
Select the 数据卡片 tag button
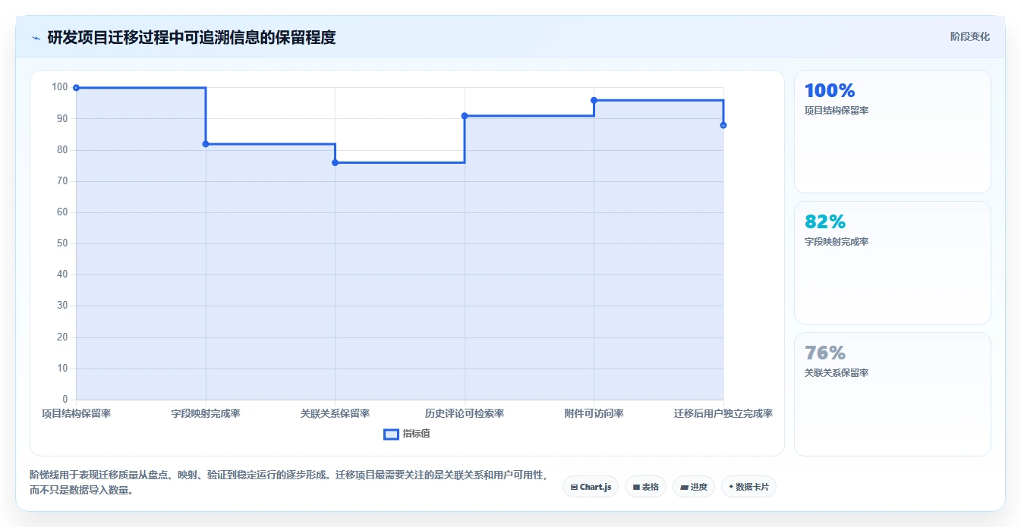click(748, 487)
